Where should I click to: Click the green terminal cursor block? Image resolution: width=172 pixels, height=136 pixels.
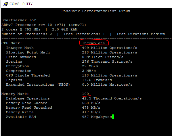pos(113,117)
